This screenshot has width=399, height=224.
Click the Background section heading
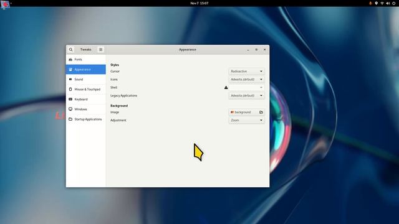119,106
